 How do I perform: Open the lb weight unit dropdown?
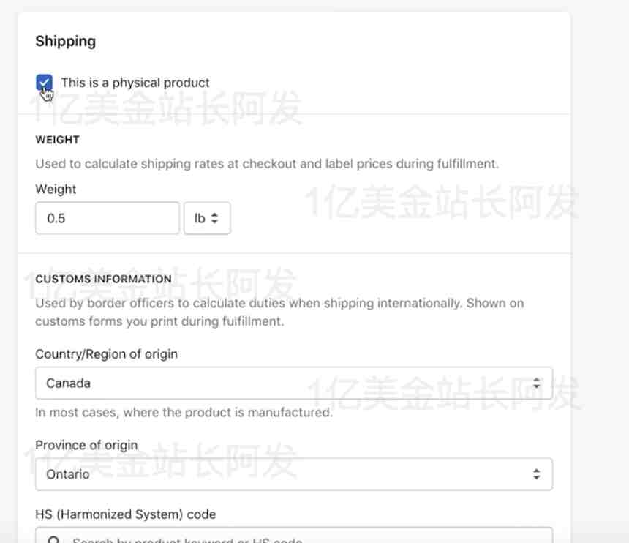coord(207,218)
